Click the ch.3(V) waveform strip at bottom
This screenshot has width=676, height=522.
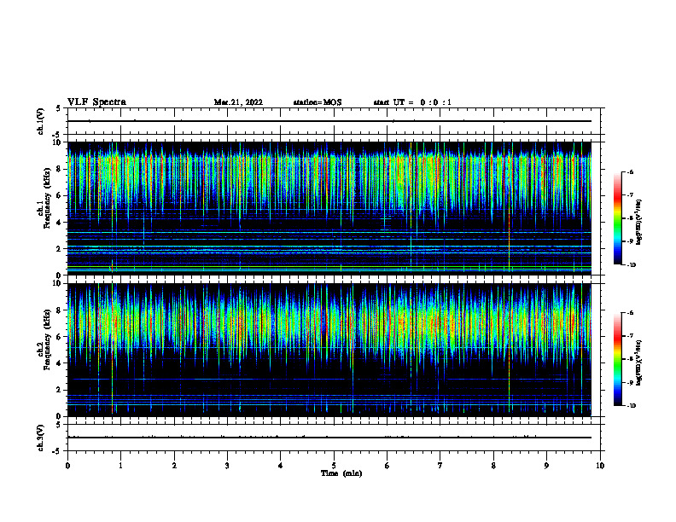coord(335,438)
